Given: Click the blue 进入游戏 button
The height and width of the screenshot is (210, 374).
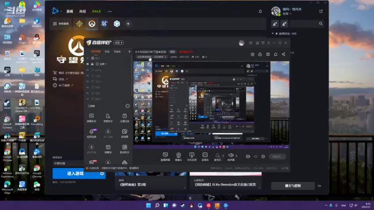Looking at the screenshot, I should [75, 174].
